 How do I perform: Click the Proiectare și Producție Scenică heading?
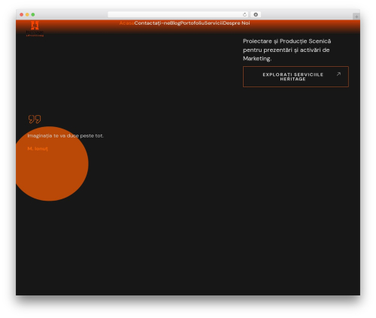pyautogui.click(x=287, y=50)
